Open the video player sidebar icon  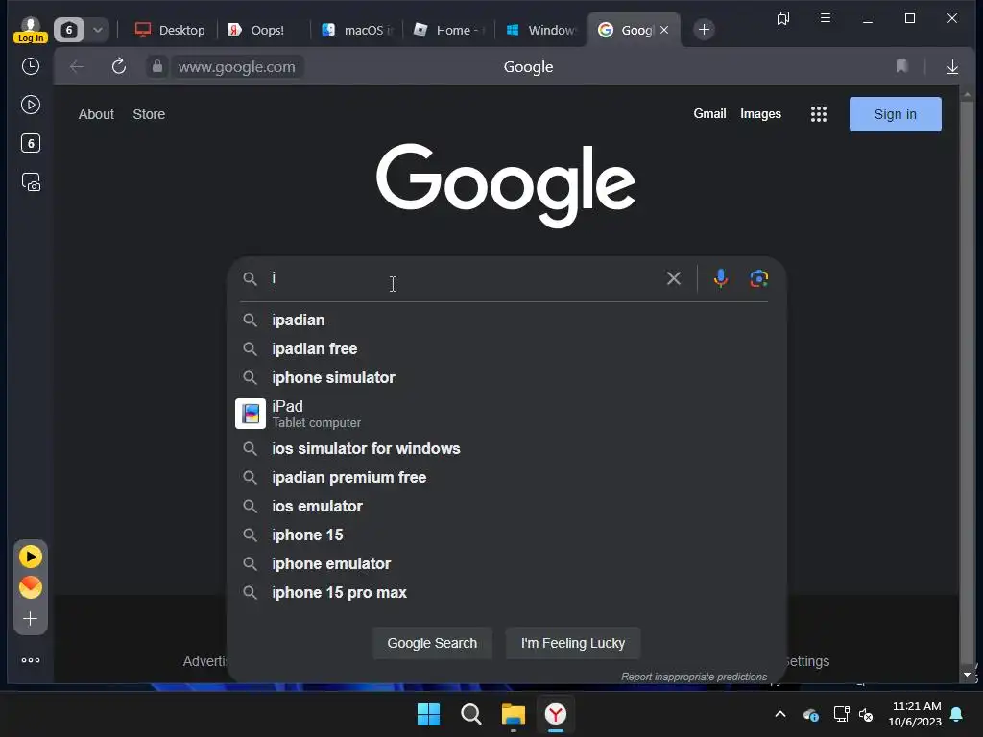tap(30, 105)
